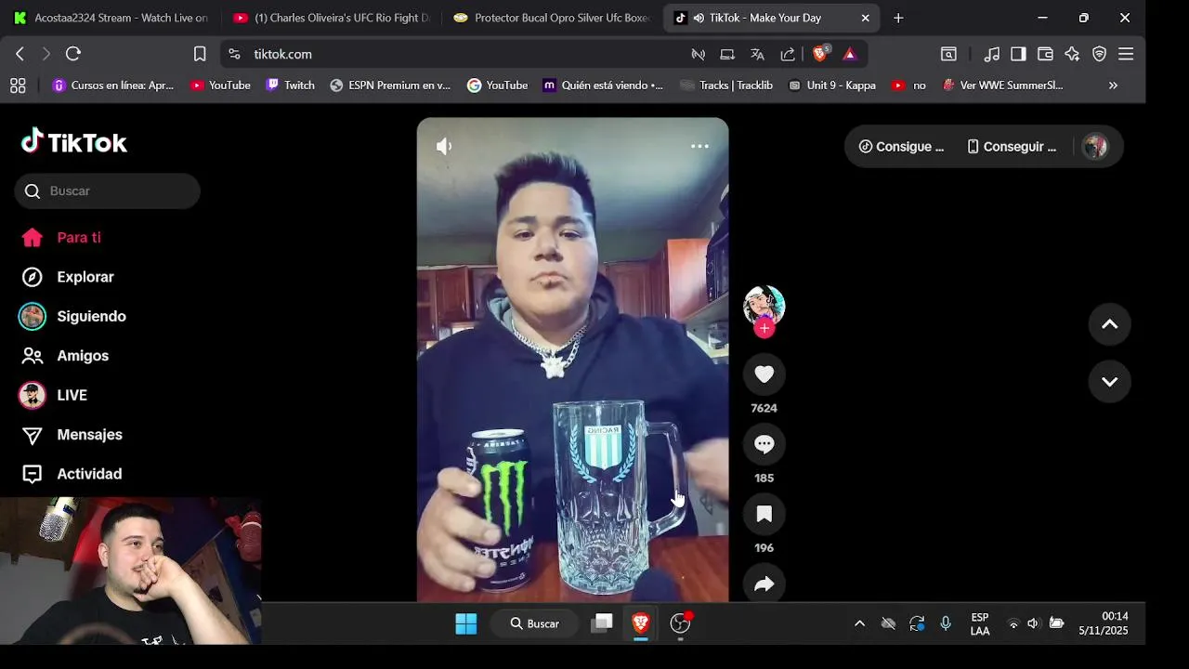Go to previous video with up chevron
1189x669 pixels.
[1109, 324]
